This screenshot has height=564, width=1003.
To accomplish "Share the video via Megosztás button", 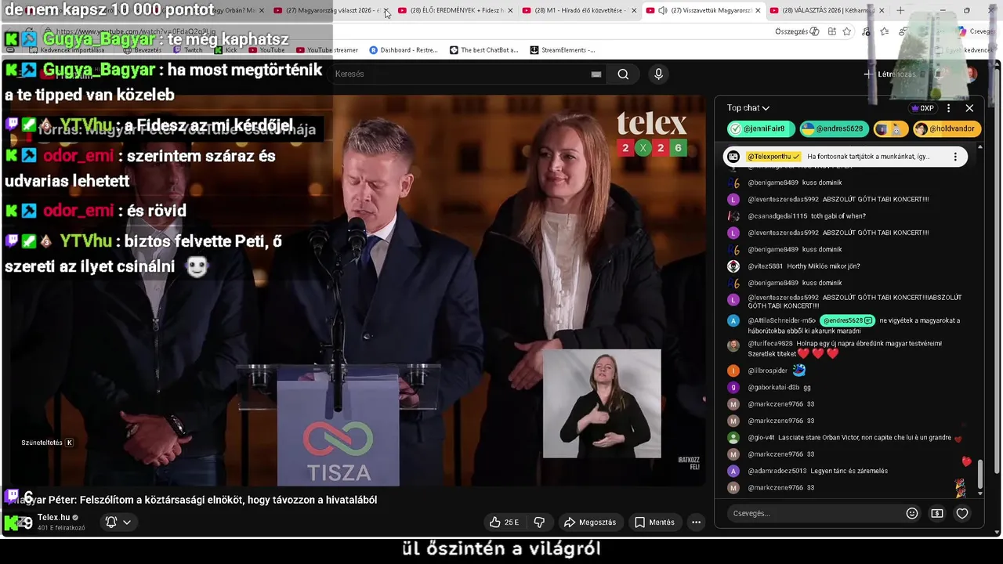I will coord(590,522).
